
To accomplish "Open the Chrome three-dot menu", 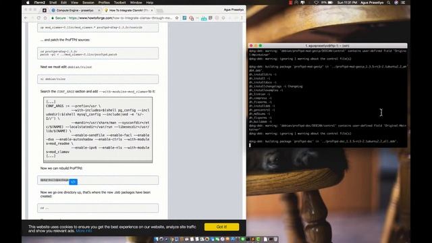I will click(x=242, y=18).
